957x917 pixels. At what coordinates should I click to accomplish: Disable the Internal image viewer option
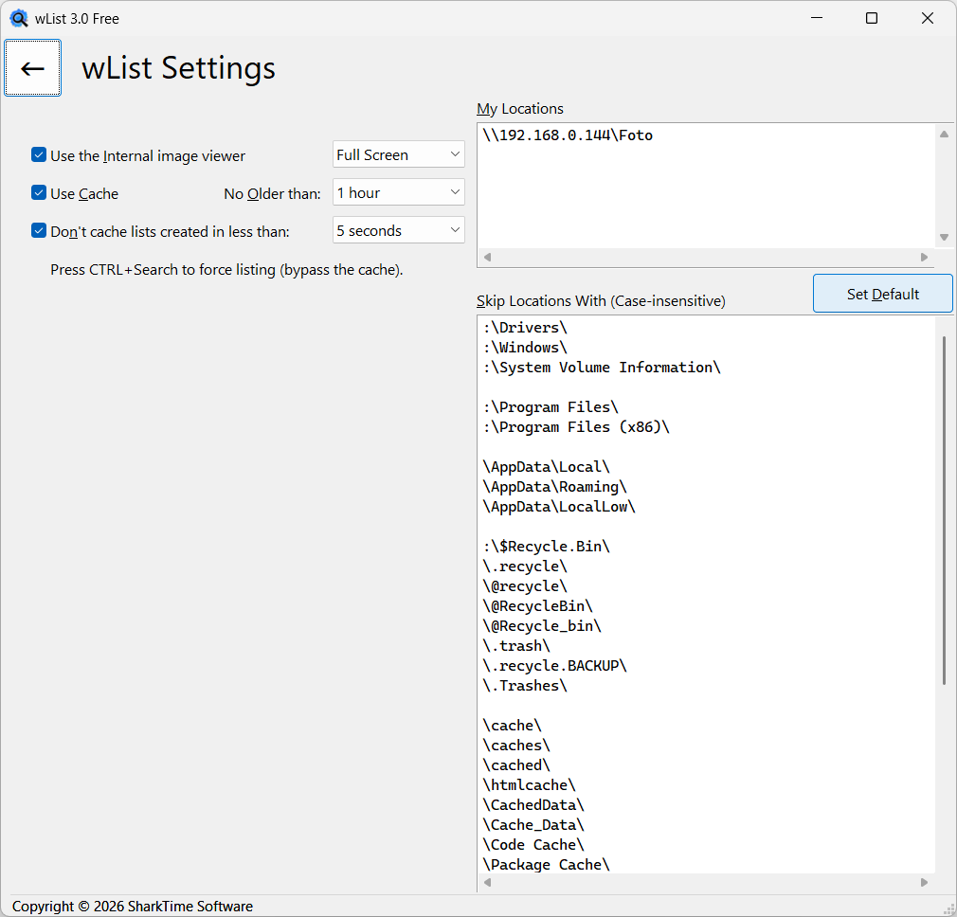click(x=39, y=155)
